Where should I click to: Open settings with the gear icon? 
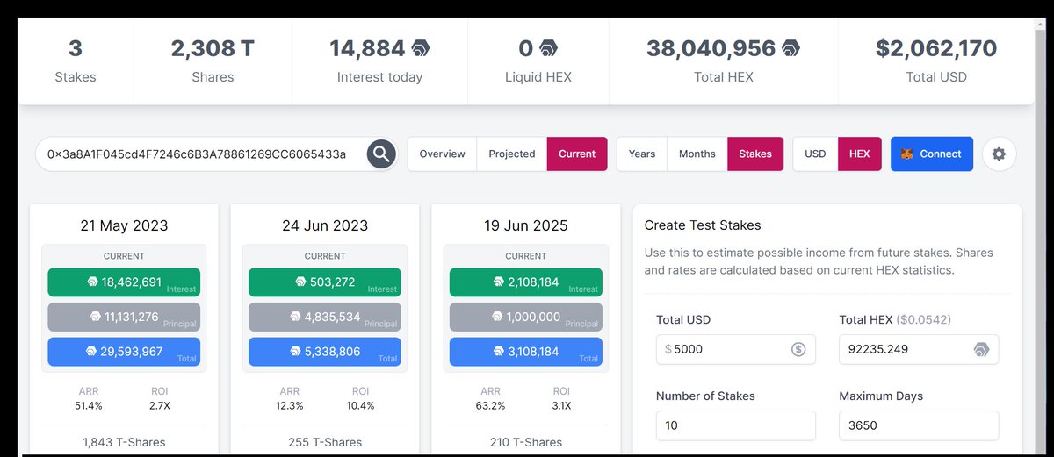[999, 154]
